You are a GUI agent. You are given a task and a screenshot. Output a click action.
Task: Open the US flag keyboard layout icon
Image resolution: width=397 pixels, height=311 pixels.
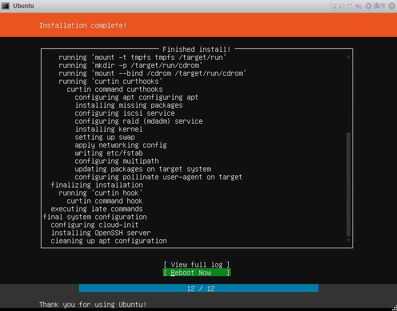pos(359,6)
